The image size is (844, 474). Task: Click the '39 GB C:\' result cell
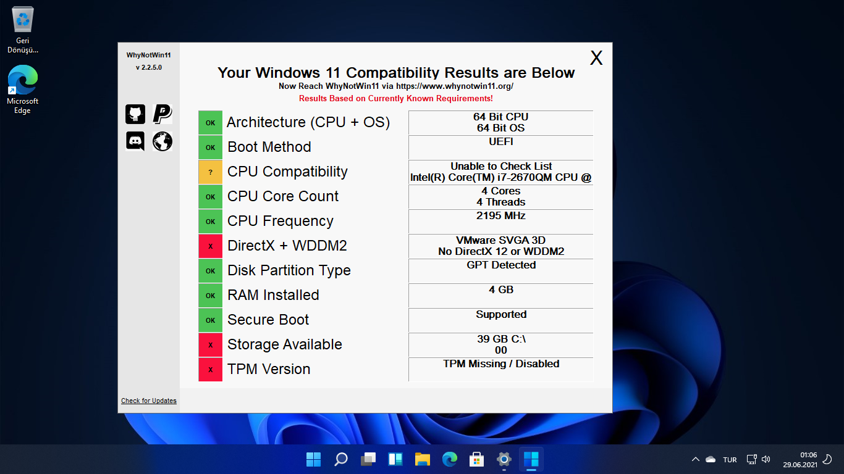coord(501,345)
